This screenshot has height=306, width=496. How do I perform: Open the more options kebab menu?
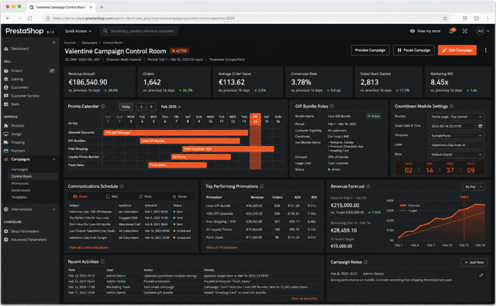tap(486, 50)
